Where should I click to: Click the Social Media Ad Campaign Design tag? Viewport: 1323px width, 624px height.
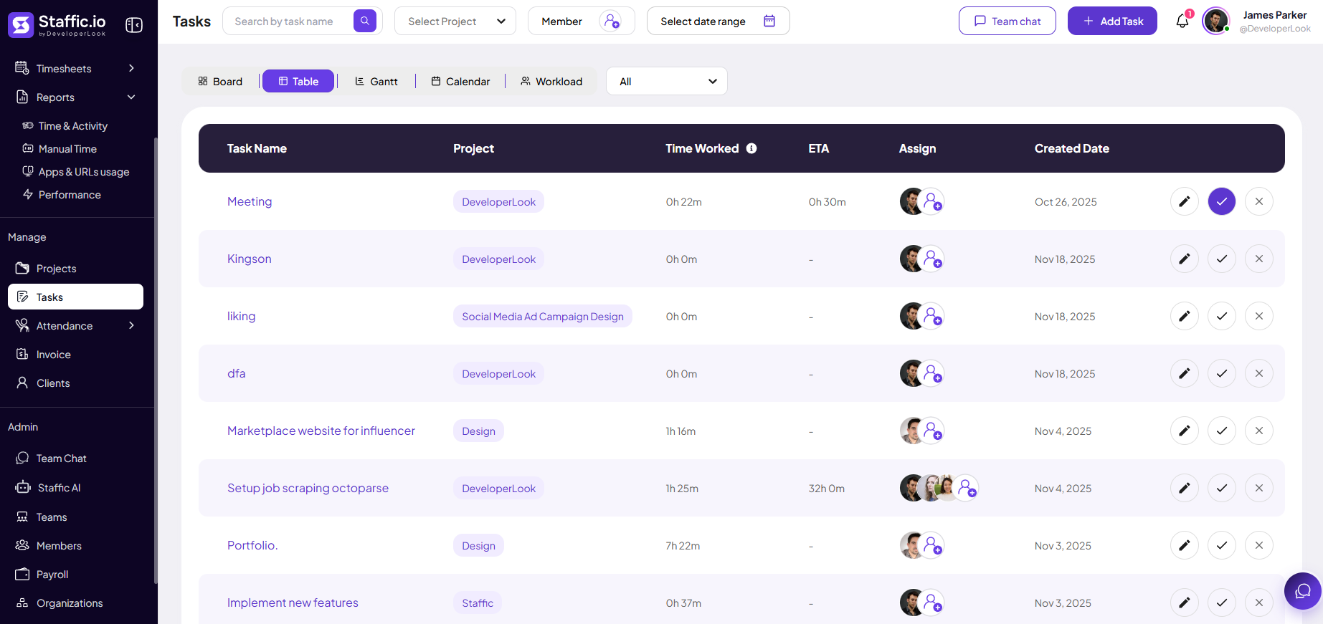pyautogui.click(x=543, y=316)
